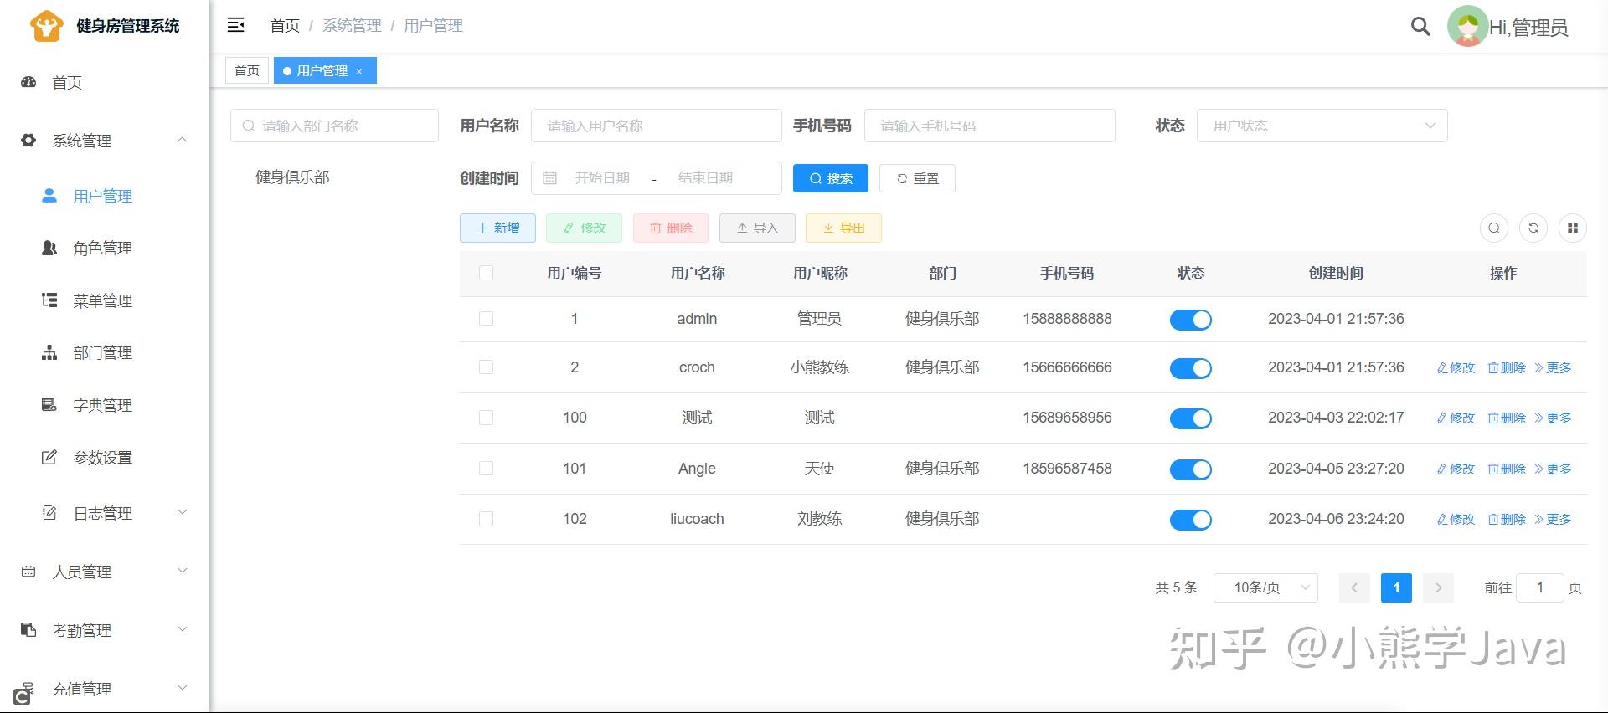Check the checkbox for user admin
This screenshot has height=713, width=1608.
coord(486,318)
